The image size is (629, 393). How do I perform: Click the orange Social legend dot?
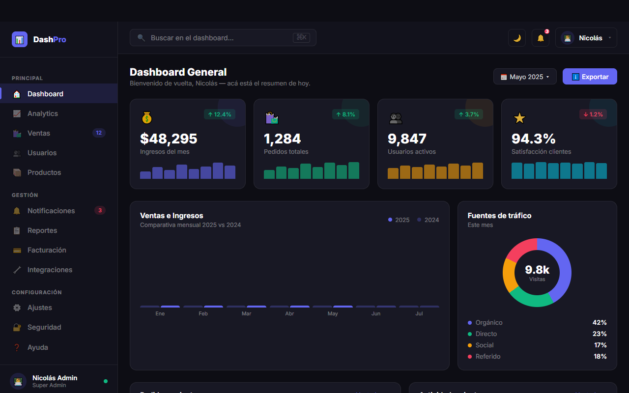tap(470, 345)
